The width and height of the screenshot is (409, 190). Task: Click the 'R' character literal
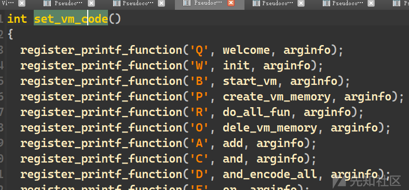tap(199, 112)
